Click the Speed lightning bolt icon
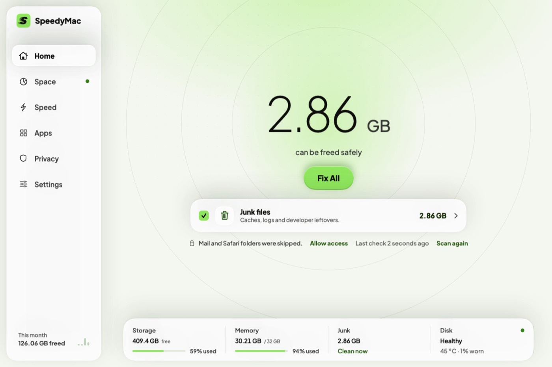 click(23, 107)
